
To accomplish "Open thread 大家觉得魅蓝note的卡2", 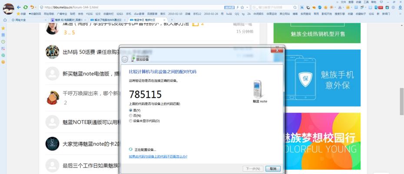I will pyautogui.click(x=91, y=144).
